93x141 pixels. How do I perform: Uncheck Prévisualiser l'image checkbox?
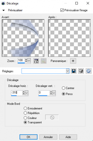click(x=62, y=10)
